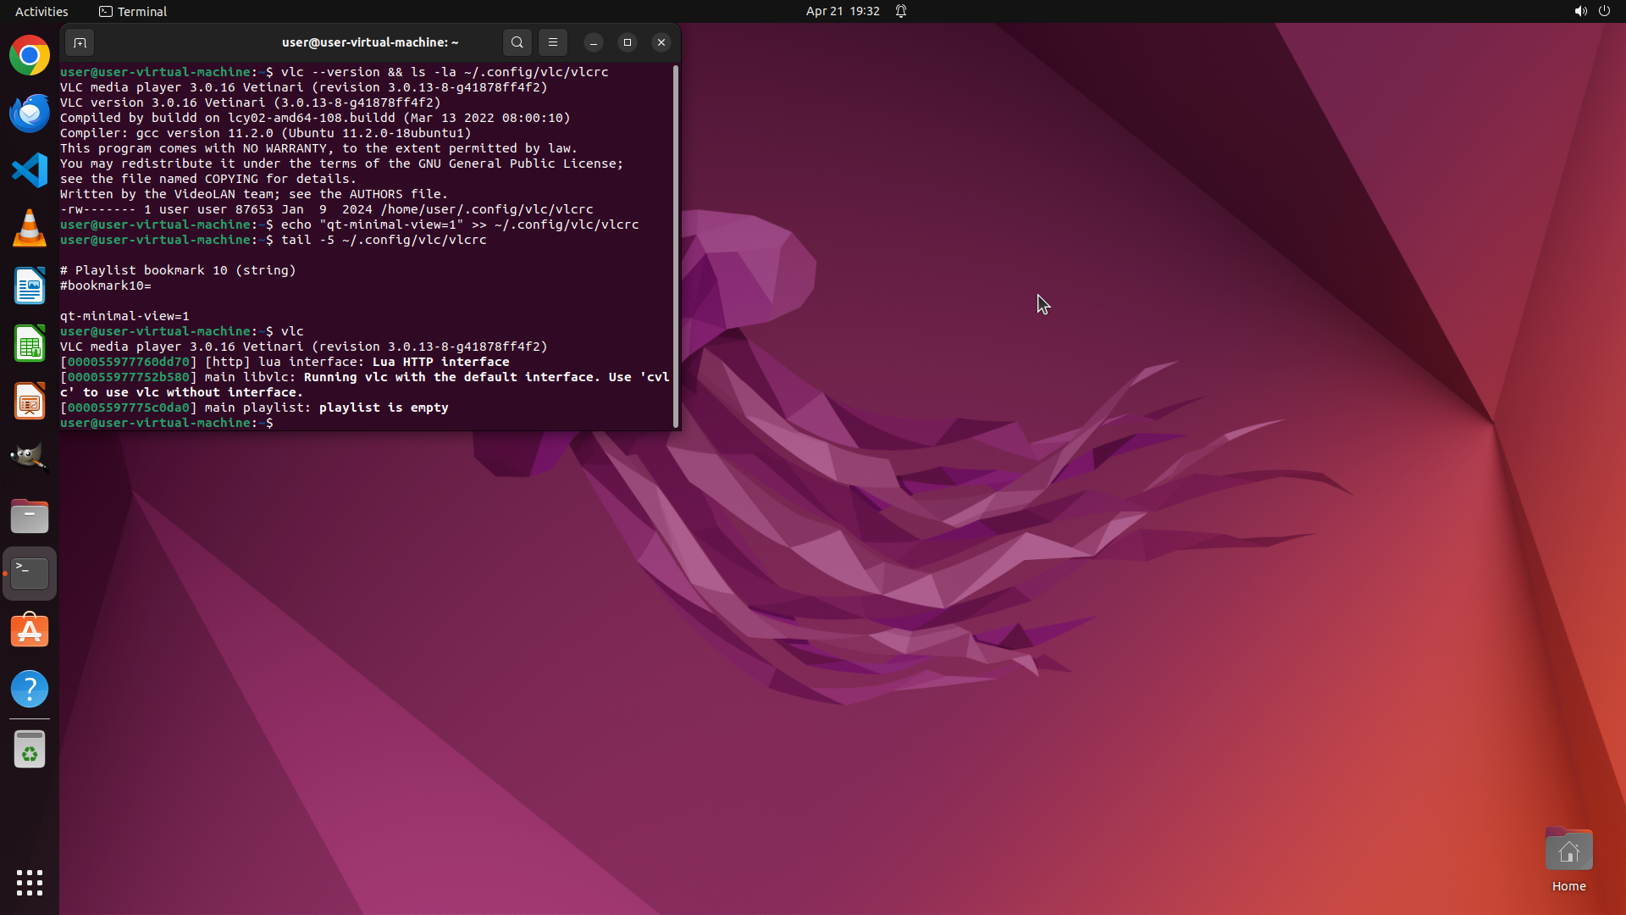Open the Help application in dock
The image size is (1626, 915).
point(30,689)
